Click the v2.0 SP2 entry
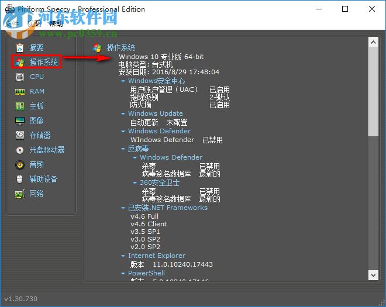The height and width of the screenshot is (307, 386). coord(145,247)
